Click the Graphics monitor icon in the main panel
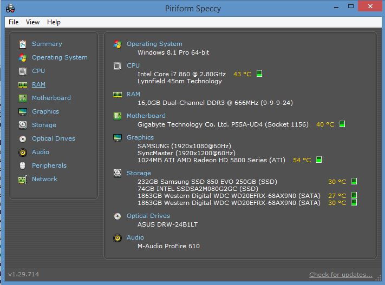 (117, 137)
